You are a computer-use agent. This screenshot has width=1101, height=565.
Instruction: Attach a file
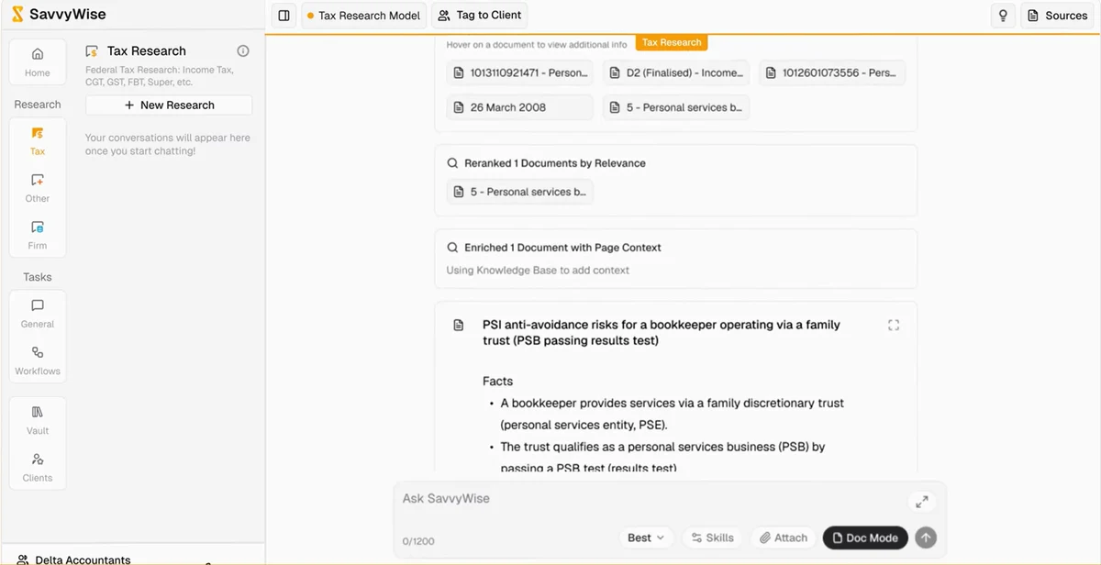click(783, 538)
